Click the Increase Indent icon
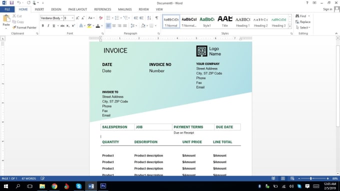 tap(141, 18)
